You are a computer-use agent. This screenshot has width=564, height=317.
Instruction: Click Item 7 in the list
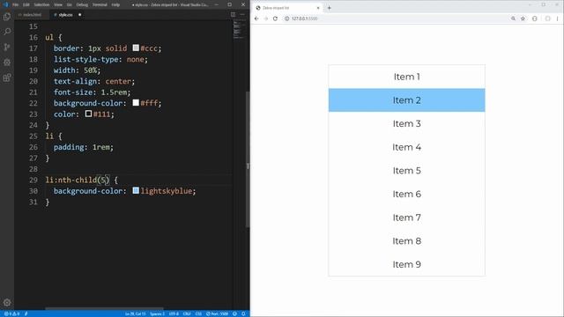[x=407, y=217]
